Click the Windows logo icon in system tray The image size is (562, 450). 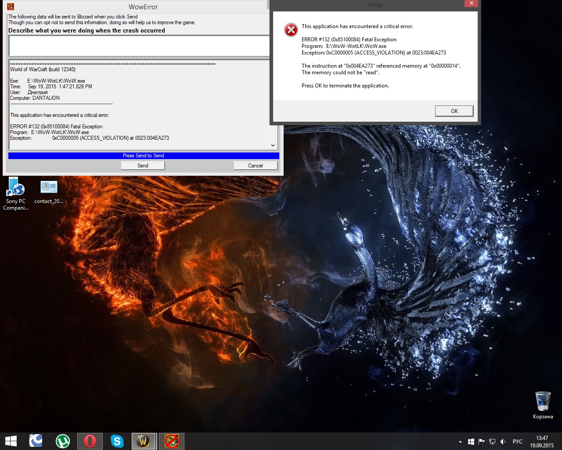(x=471, y=442)
